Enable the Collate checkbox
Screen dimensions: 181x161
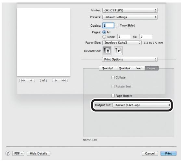(x=113, y=77)
